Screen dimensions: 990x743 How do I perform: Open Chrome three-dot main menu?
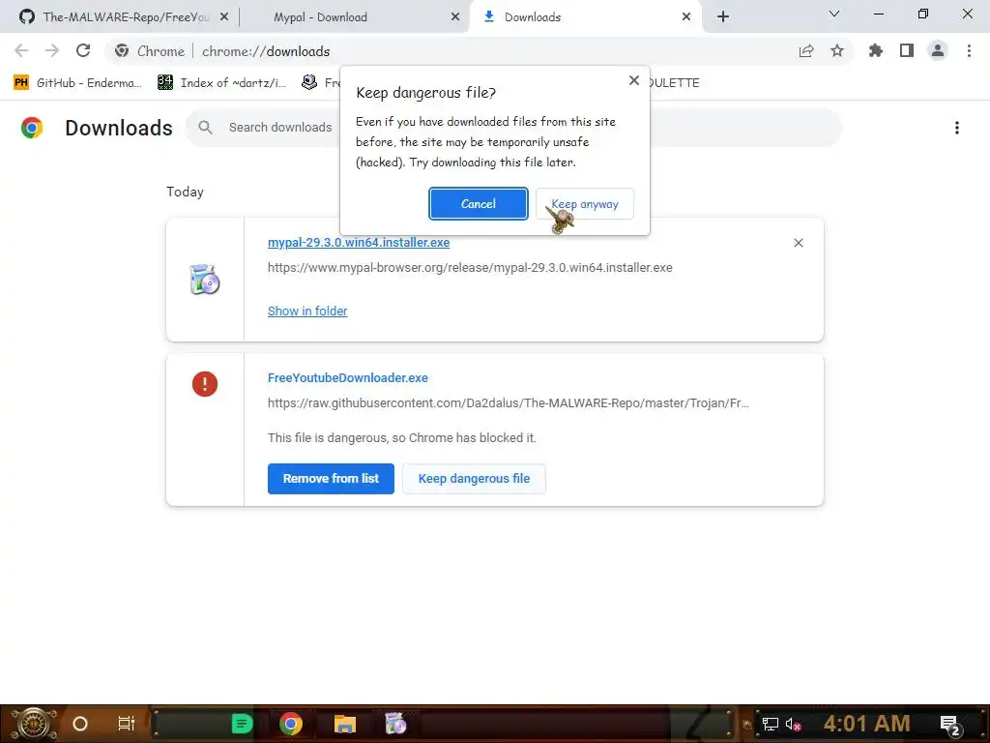tap(969, 50)
